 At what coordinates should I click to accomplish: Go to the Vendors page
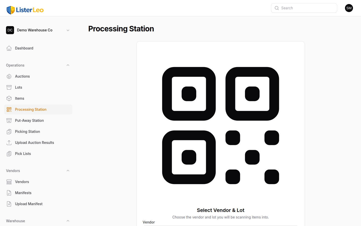click(22, 182)
